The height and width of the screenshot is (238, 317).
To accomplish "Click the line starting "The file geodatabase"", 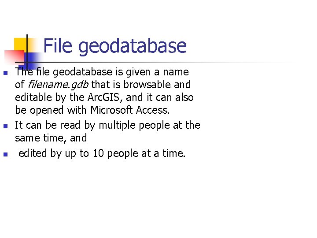I will (x=102, y=72).
